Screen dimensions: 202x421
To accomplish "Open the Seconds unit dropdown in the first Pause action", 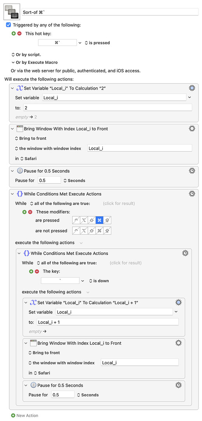I will 74,181.
